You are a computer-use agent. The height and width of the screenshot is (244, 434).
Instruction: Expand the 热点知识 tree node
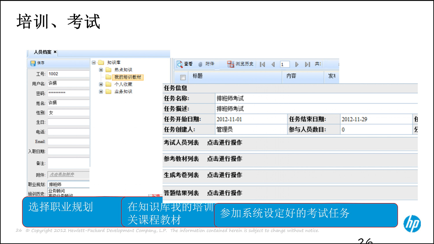tap(100, 70)
